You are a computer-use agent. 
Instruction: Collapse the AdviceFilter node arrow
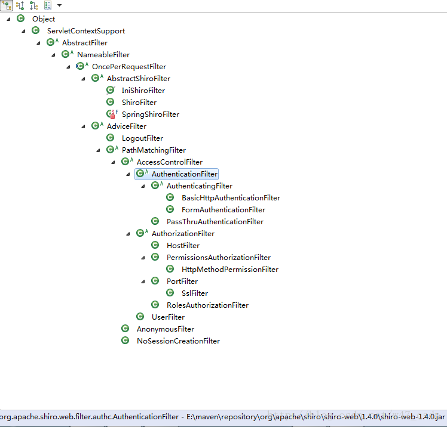tap(83, 126)
